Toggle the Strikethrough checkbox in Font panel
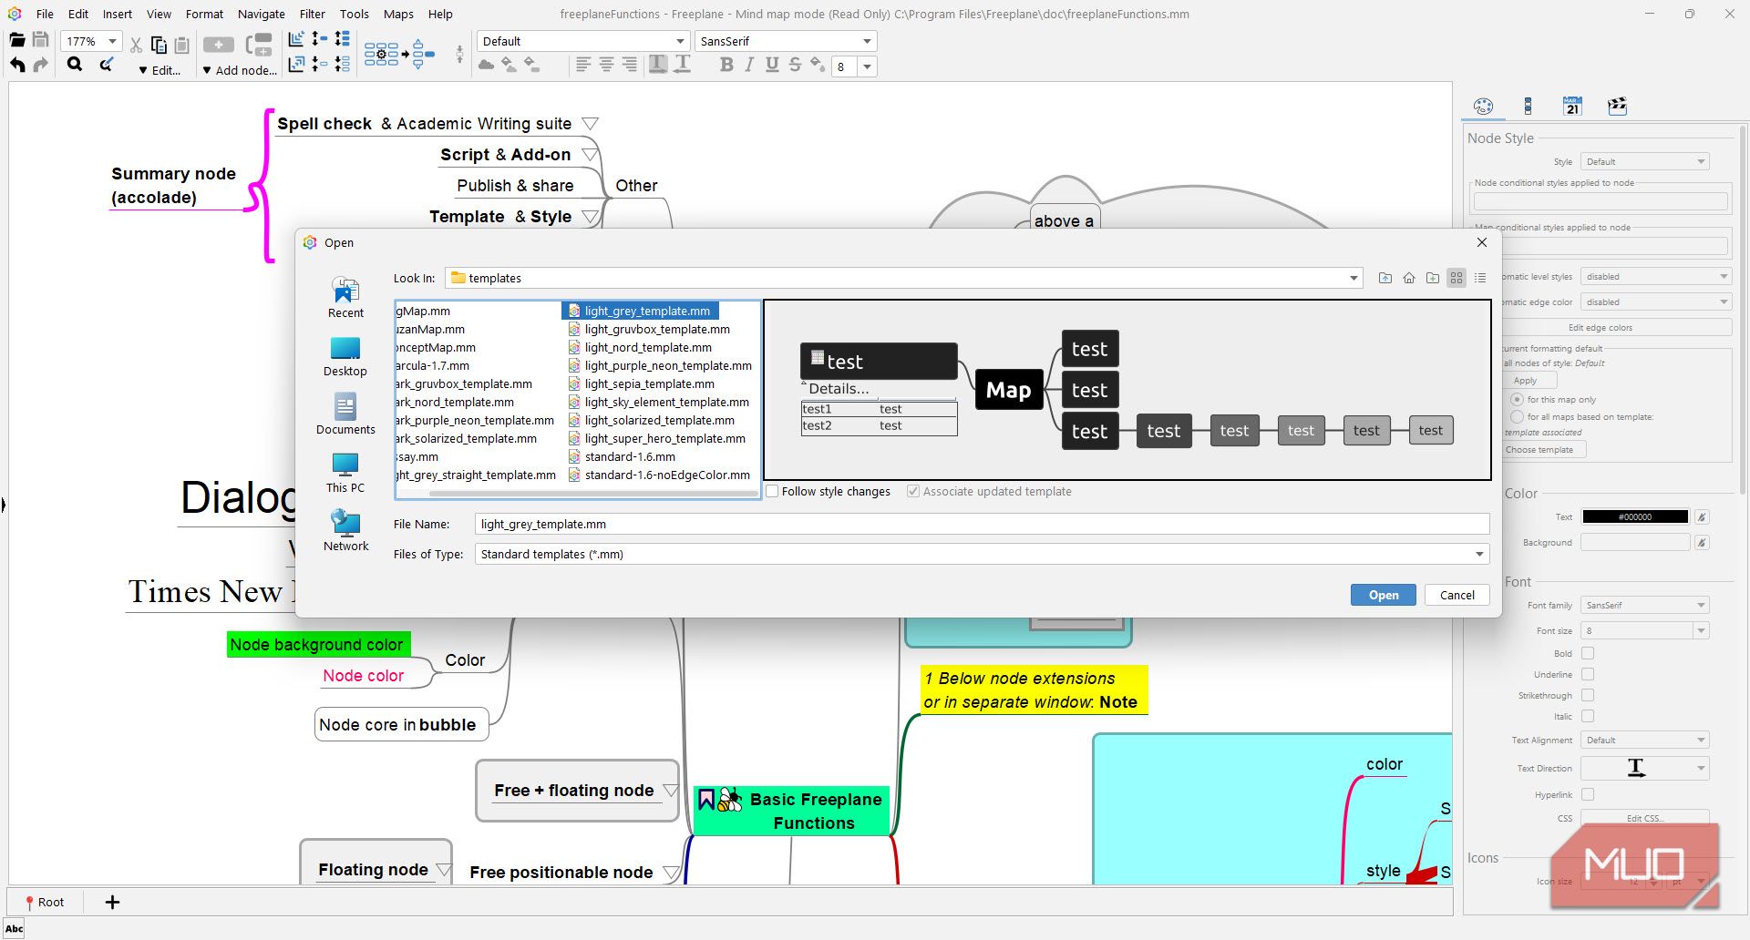The width and height of the screenshot is (1750, 940). (x=1588, y=695)
